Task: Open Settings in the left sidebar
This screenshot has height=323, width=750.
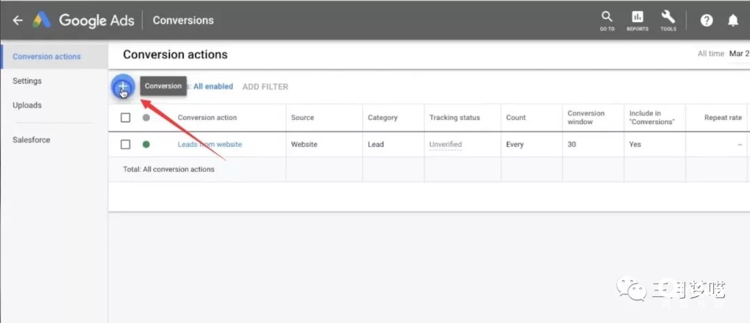Action: (x=27, y=81)
